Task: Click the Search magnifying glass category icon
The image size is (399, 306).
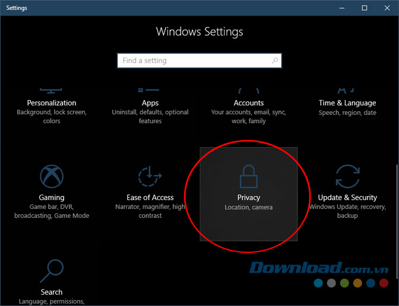Action: [52, 271]
